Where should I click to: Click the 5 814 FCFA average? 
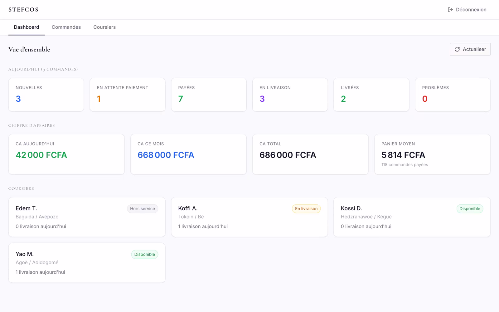tap(403, 155)
